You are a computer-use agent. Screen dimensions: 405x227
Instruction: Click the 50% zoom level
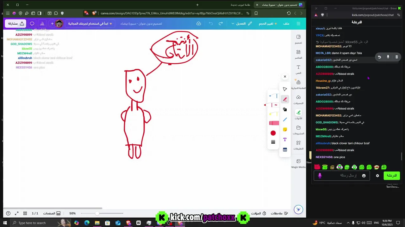click(x=72, y=213)
